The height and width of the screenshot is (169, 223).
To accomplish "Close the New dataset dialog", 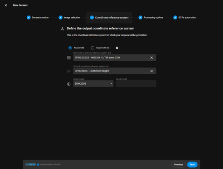I will point(6,5).
